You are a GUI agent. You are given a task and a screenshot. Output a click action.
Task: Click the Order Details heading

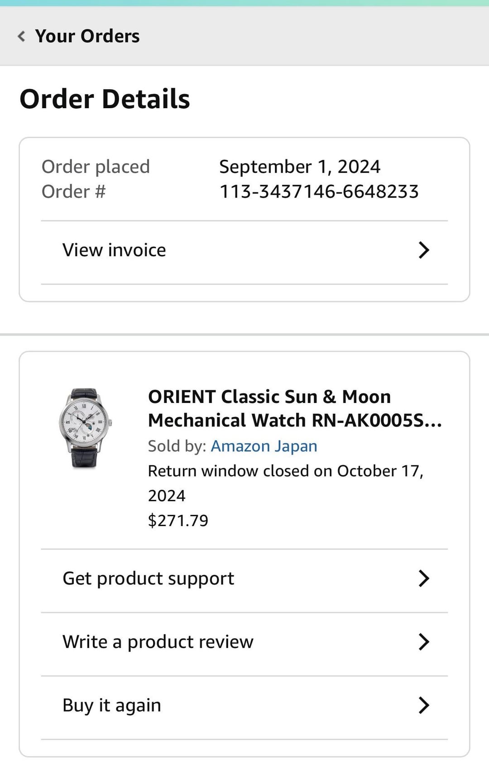(x=105, y=99)
